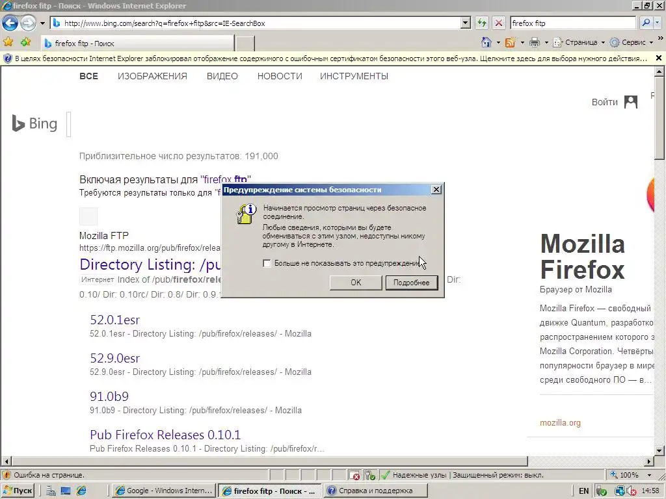The image size is (666, 499).
Task: Open Favorites Center star icon
Action: point(8,42)
